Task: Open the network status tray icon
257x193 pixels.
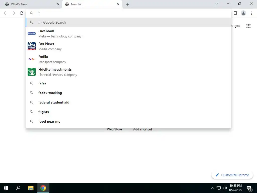Action: coord(219,188)
